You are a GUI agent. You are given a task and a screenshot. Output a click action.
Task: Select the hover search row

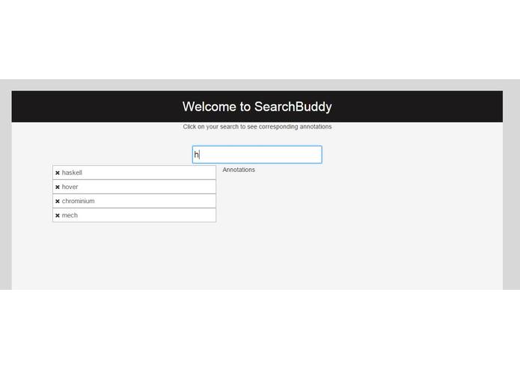click(135, 187)
